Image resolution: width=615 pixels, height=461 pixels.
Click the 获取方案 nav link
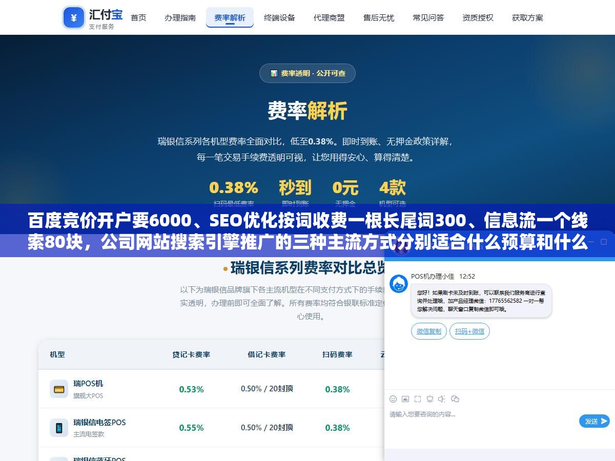click(527, 17)
